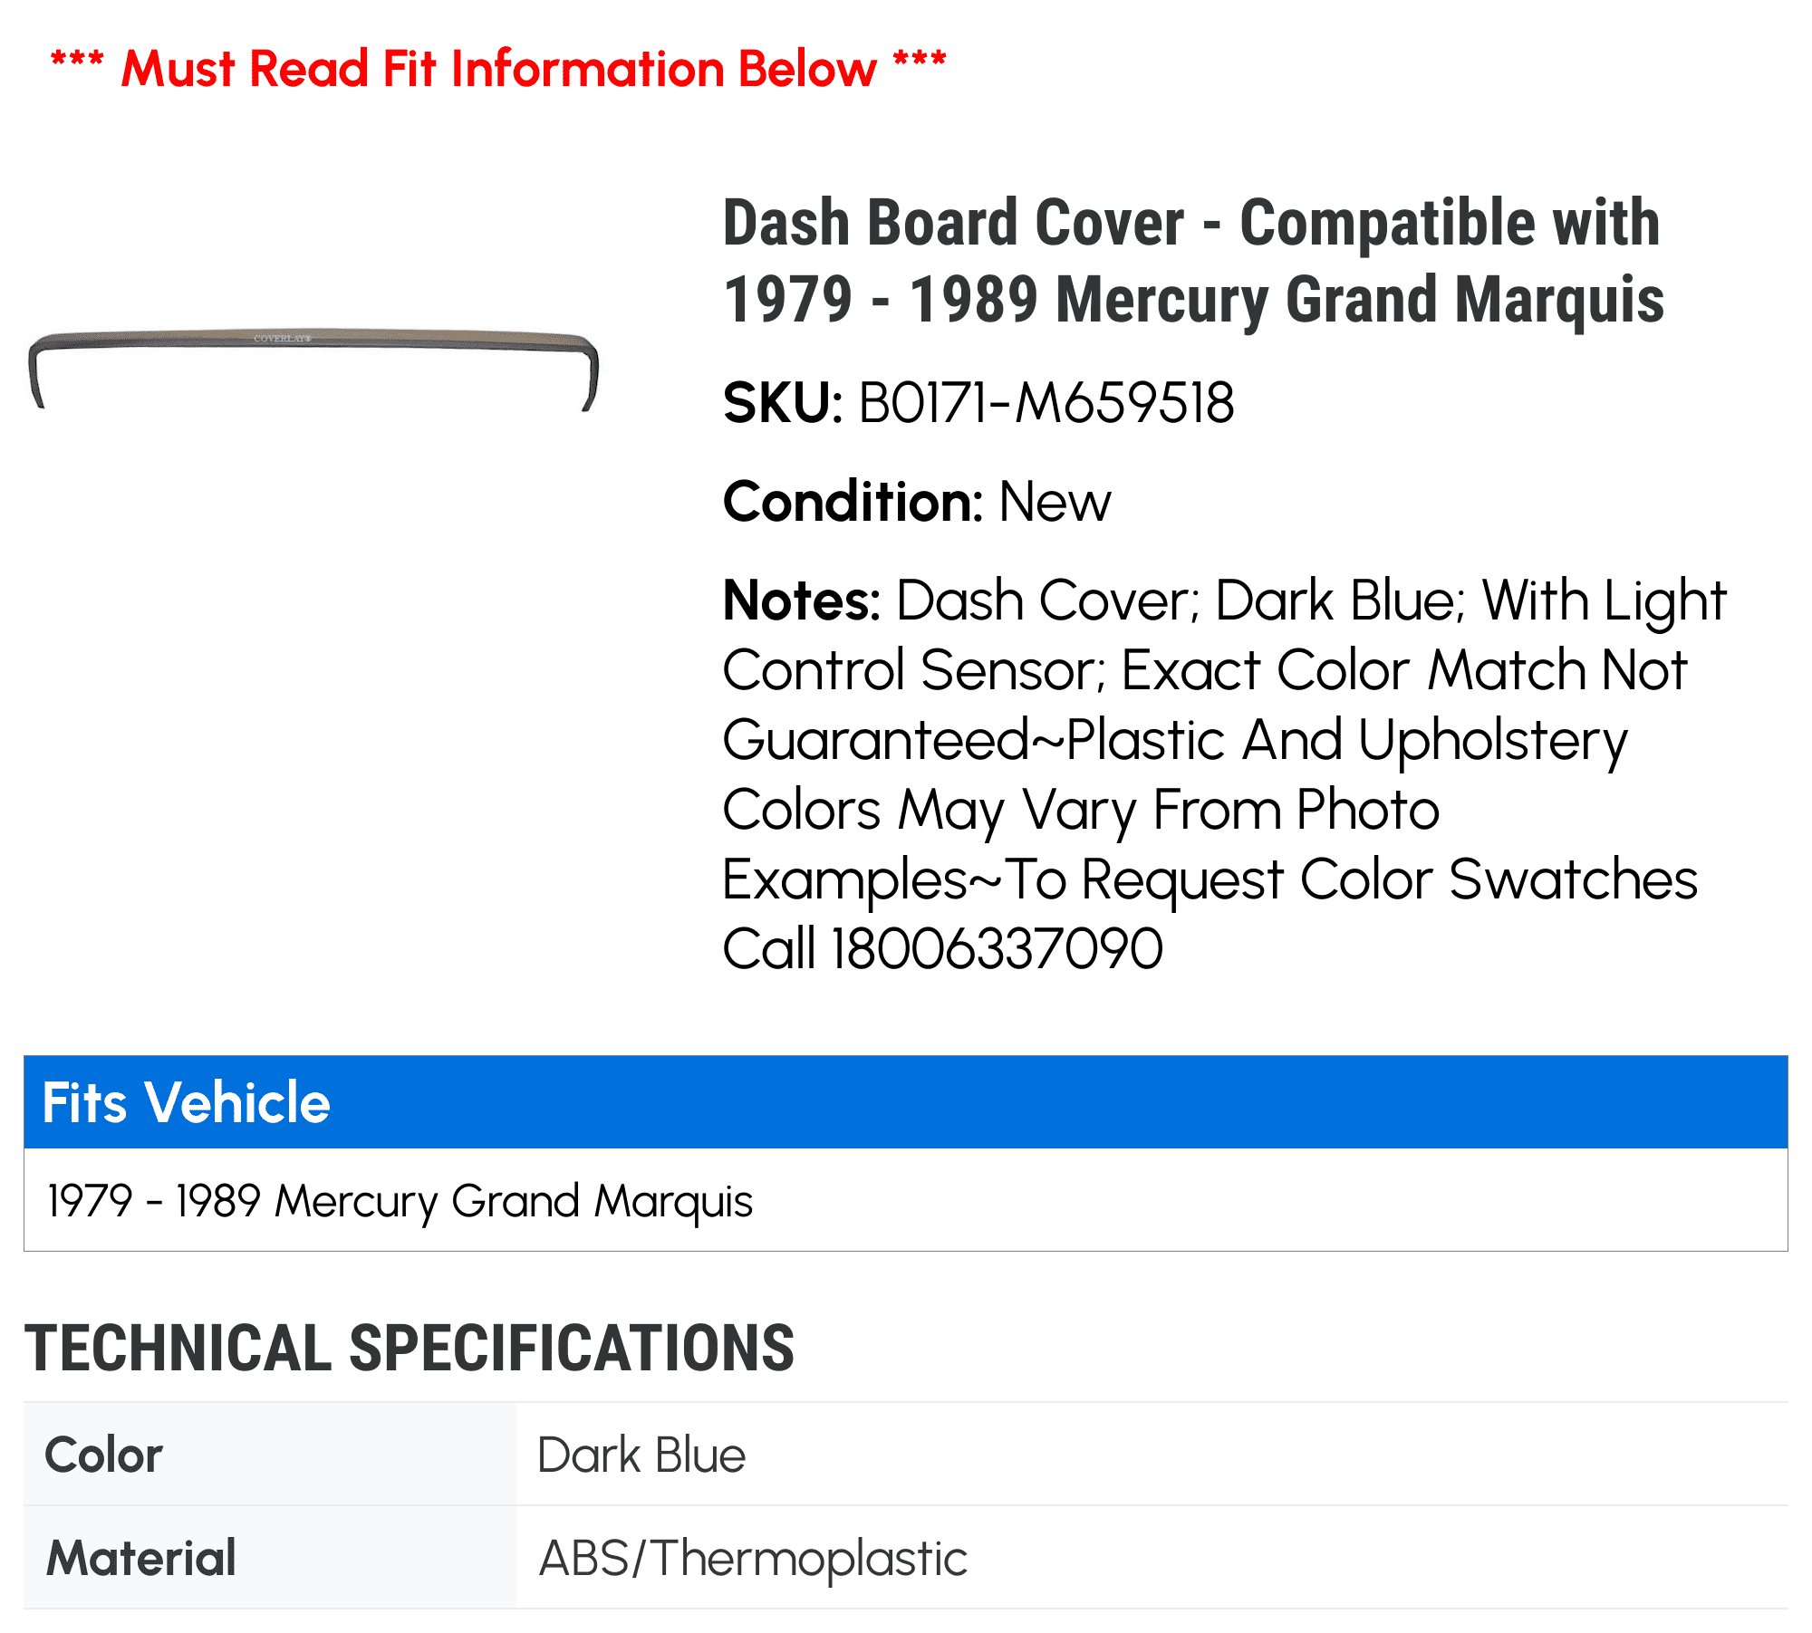
Task: Click the Dash Board Cover product title
Action: [1193, 261]
